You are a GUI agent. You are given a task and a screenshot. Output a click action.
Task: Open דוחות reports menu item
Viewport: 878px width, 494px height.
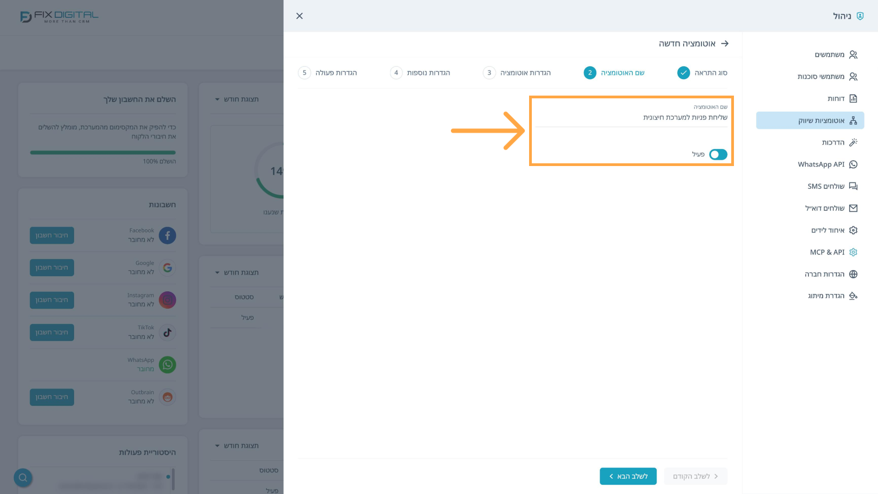(x=810, y=99)
